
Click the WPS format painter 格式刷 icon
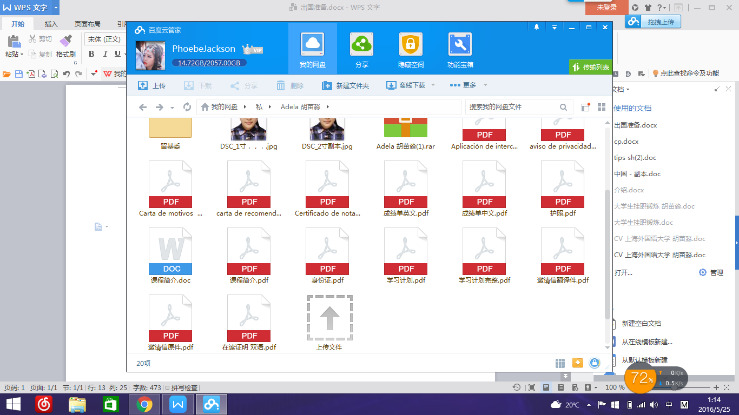[x=65, y=41]
